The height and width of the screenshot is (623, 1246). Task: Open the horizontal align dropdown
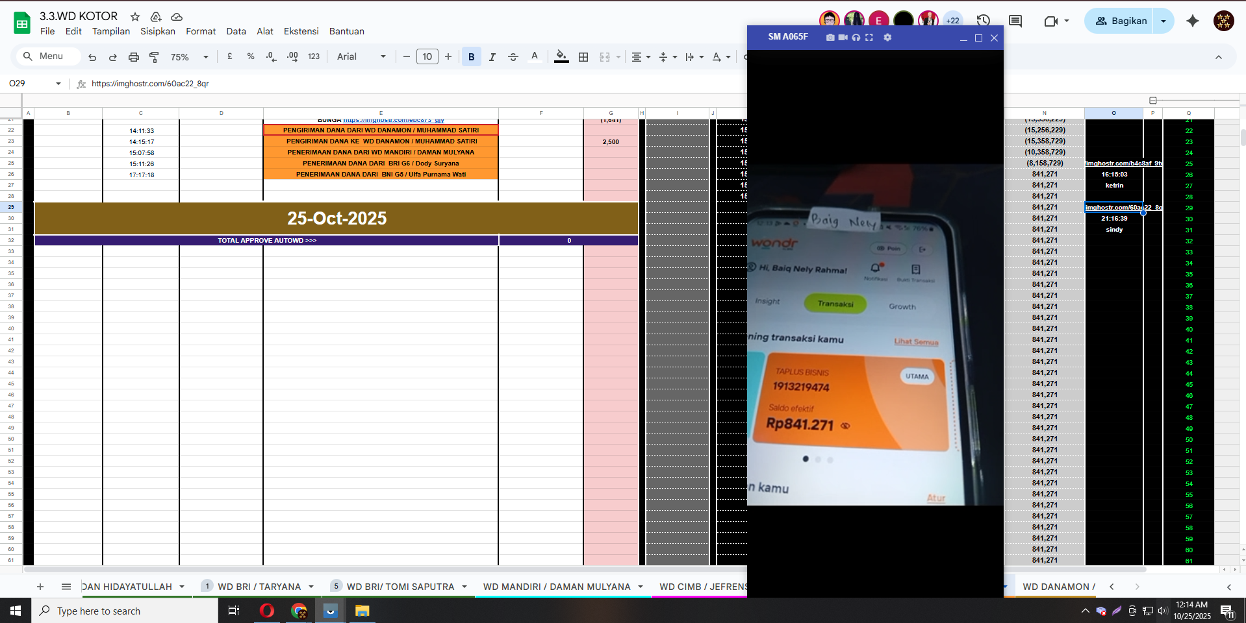coord(641,57)
